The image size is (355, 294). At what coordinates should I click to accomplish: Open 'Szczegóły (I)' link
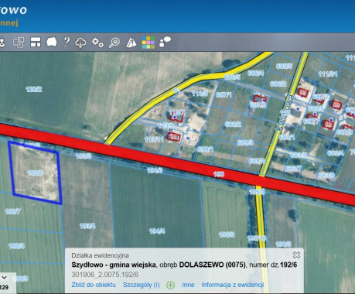point(141,285)
